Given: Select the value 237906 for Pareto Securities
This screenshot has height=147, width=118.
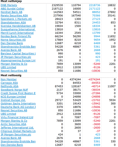Looking at the screenshot, I should pos(58,16).
